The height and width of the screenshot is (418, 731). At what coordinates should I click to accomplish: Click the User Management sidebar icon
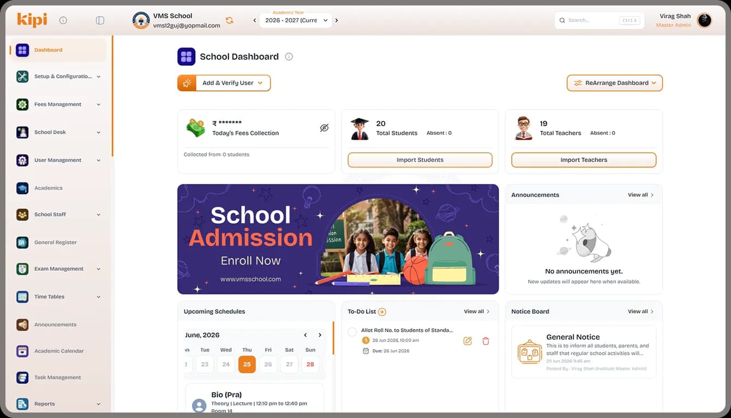coord(22,160)
